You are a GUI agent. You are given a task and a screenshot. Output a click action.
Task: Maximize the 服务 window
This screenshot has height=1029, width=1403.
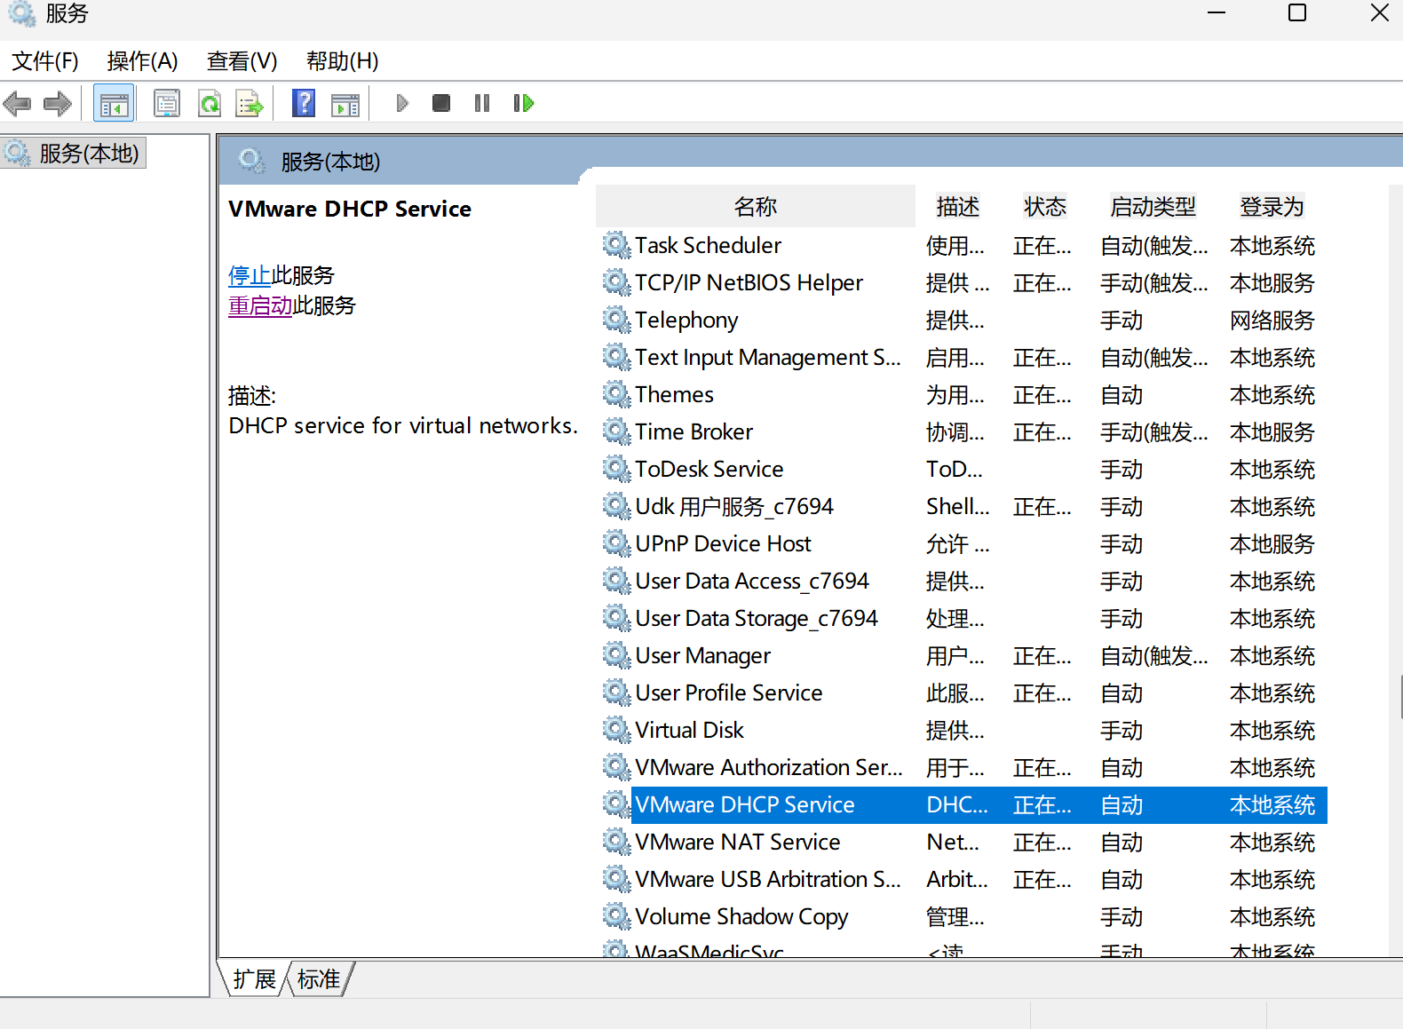coord(1297,13)
